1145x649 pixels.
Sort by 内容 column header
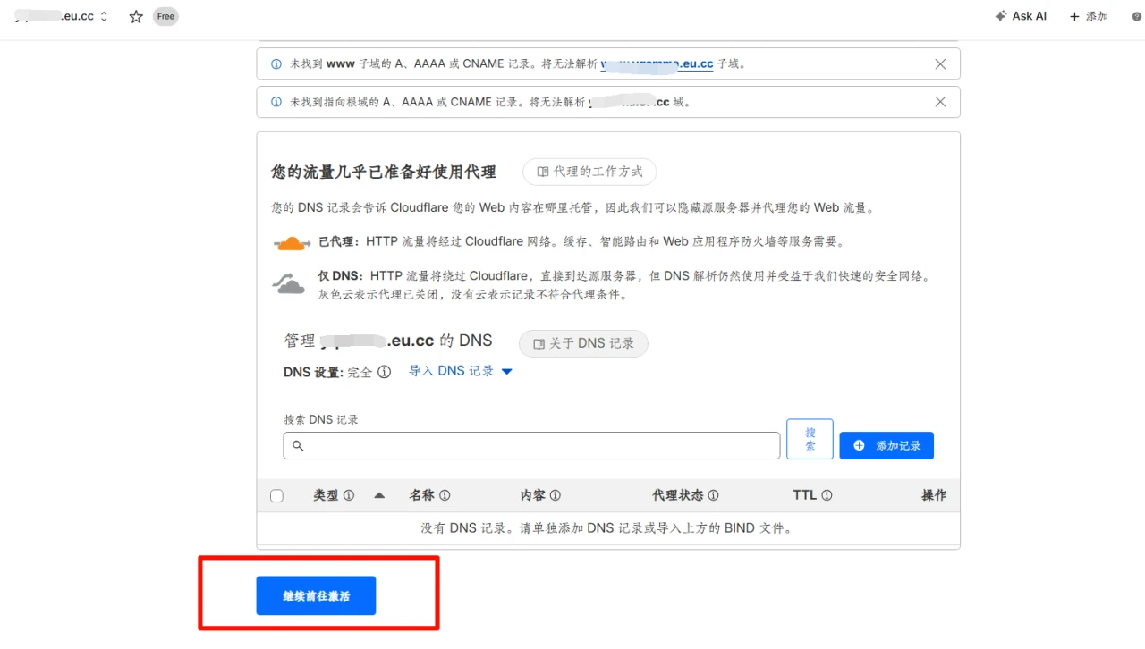pyautogui.click(x=533, y=495)
